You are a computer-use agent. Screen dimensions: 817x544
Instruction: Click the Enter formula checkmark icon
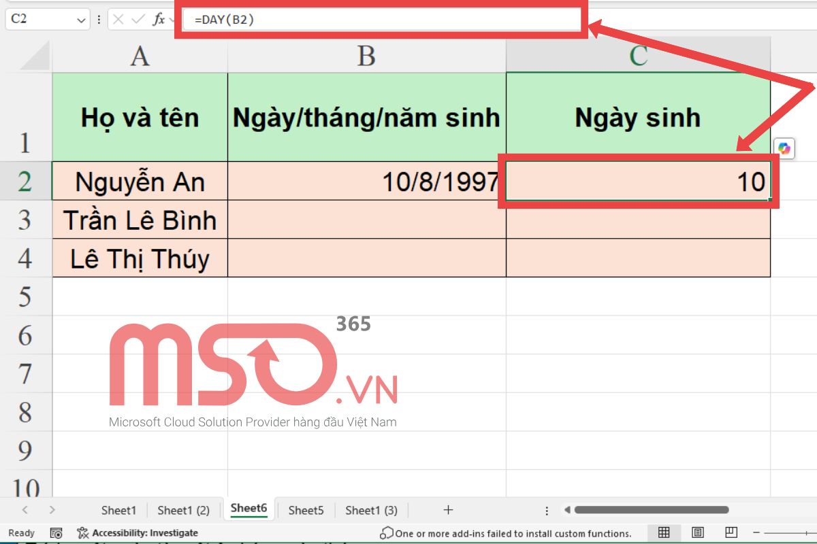pos(138,20)
